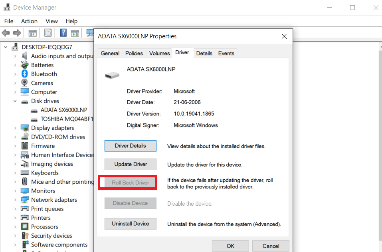This screenshot has width=382, height=252.
Task: Click the Disk drives category icon
Action: (x=25, y=101)
